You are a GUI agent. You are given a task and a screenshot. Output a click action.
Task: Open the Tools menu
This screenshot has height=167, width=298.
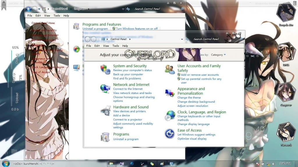coord(116,46)
